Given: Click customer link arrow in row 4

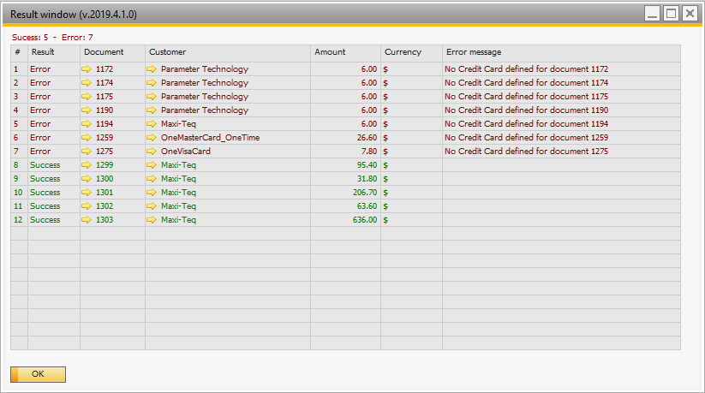Looking at the screenshot, I should [x=152, y=110].
